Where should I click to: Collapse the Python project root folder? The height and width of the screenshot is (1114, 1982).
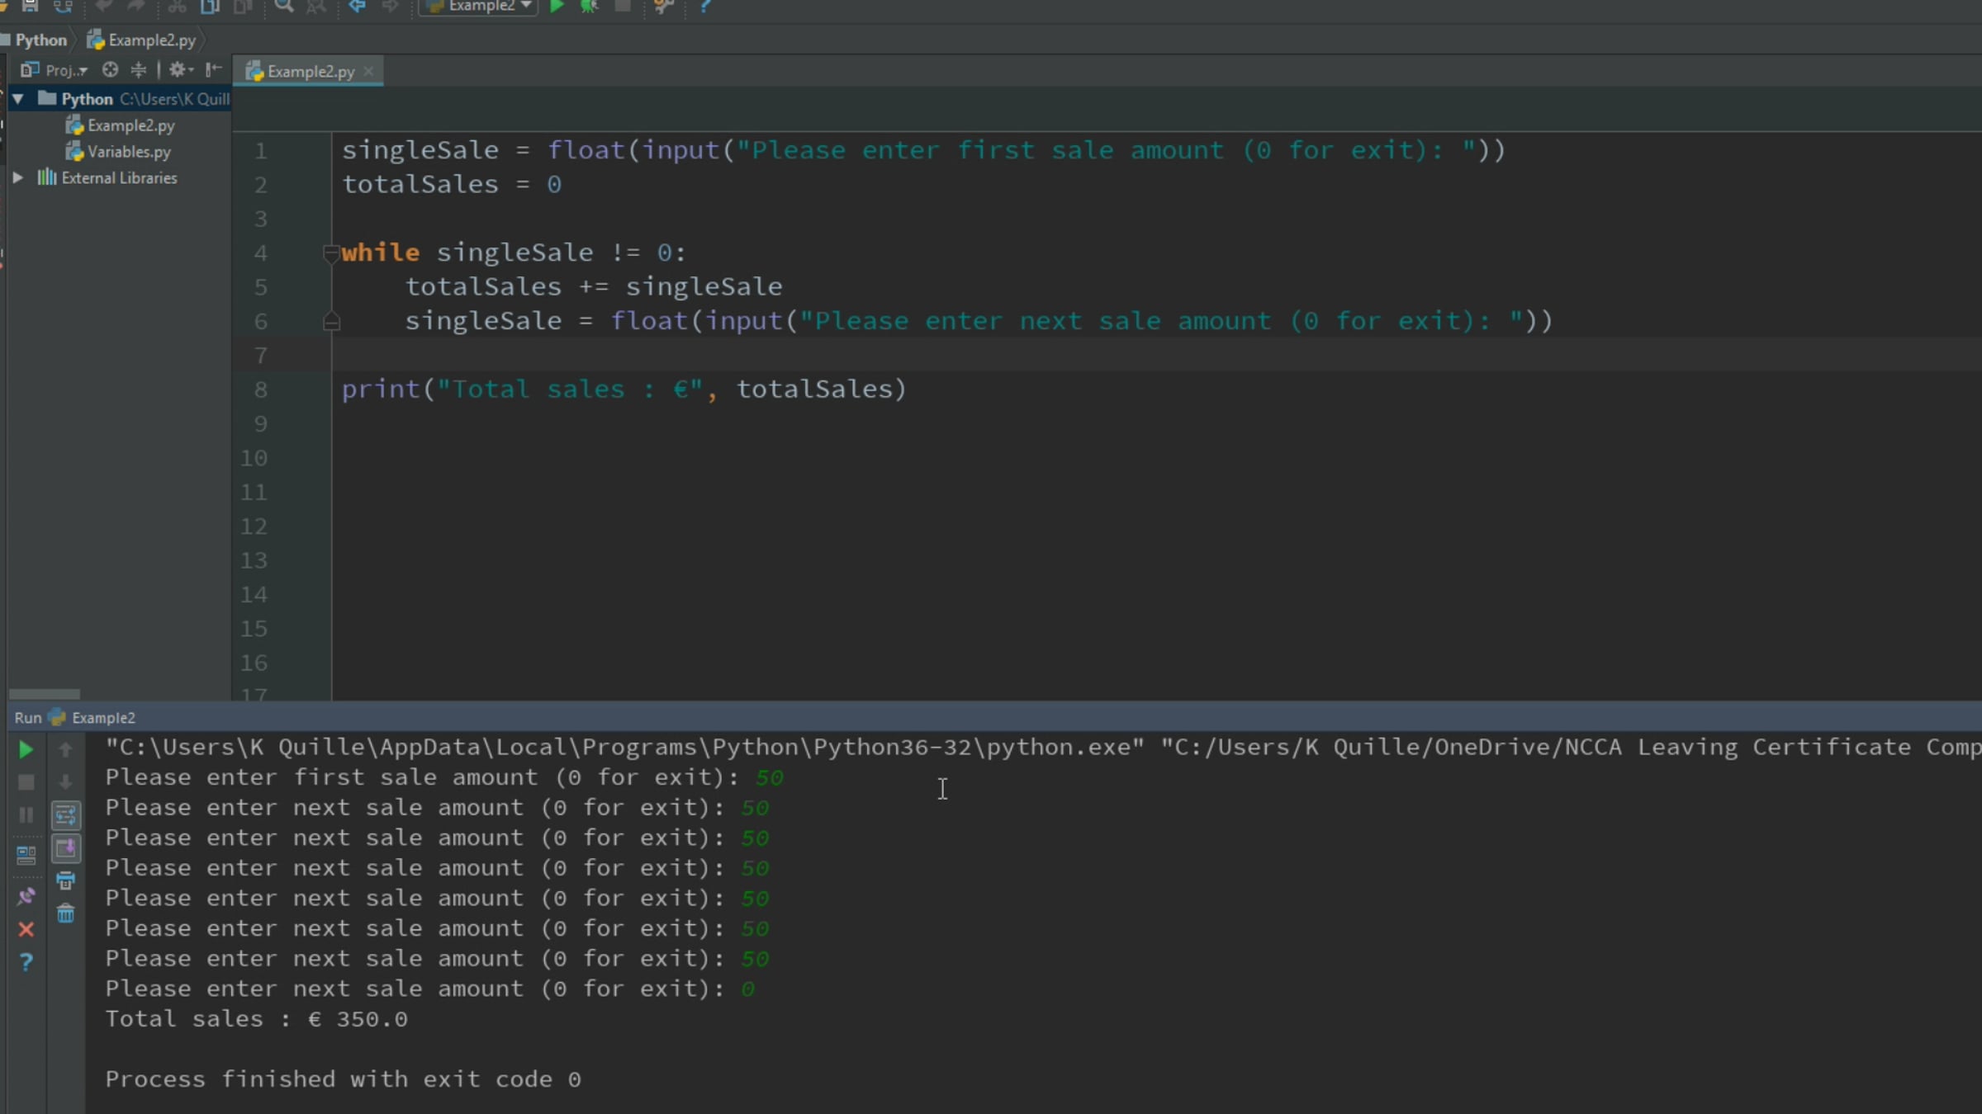(17, 99)
